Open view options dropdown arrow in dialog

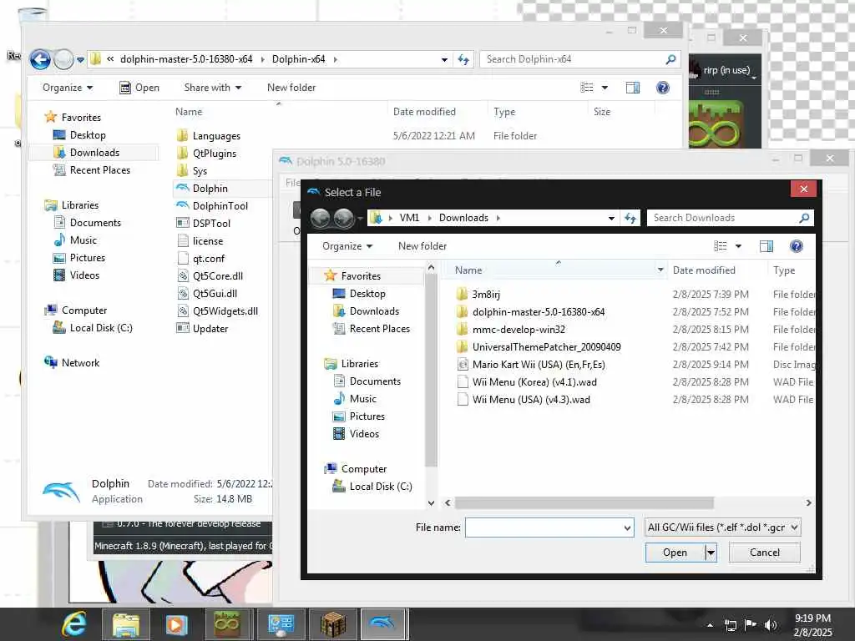coord(738,246)
